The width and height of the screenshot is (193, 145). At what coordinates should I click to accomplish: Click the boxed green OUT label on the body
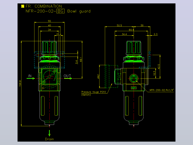pos(134,88)
